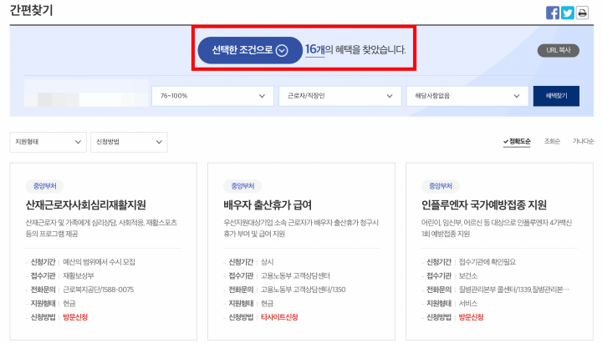Open the 지원형태 filter dropdown
Screen dimensions: 602x343
48,142
